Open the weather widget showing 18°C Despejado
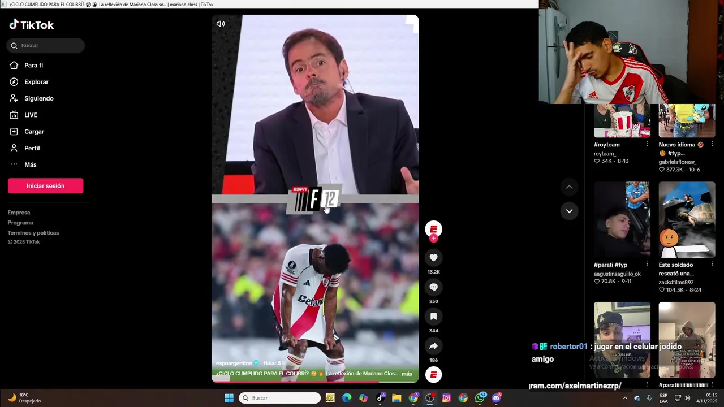The height and width of the screenshot is (407, 724). 24,398
